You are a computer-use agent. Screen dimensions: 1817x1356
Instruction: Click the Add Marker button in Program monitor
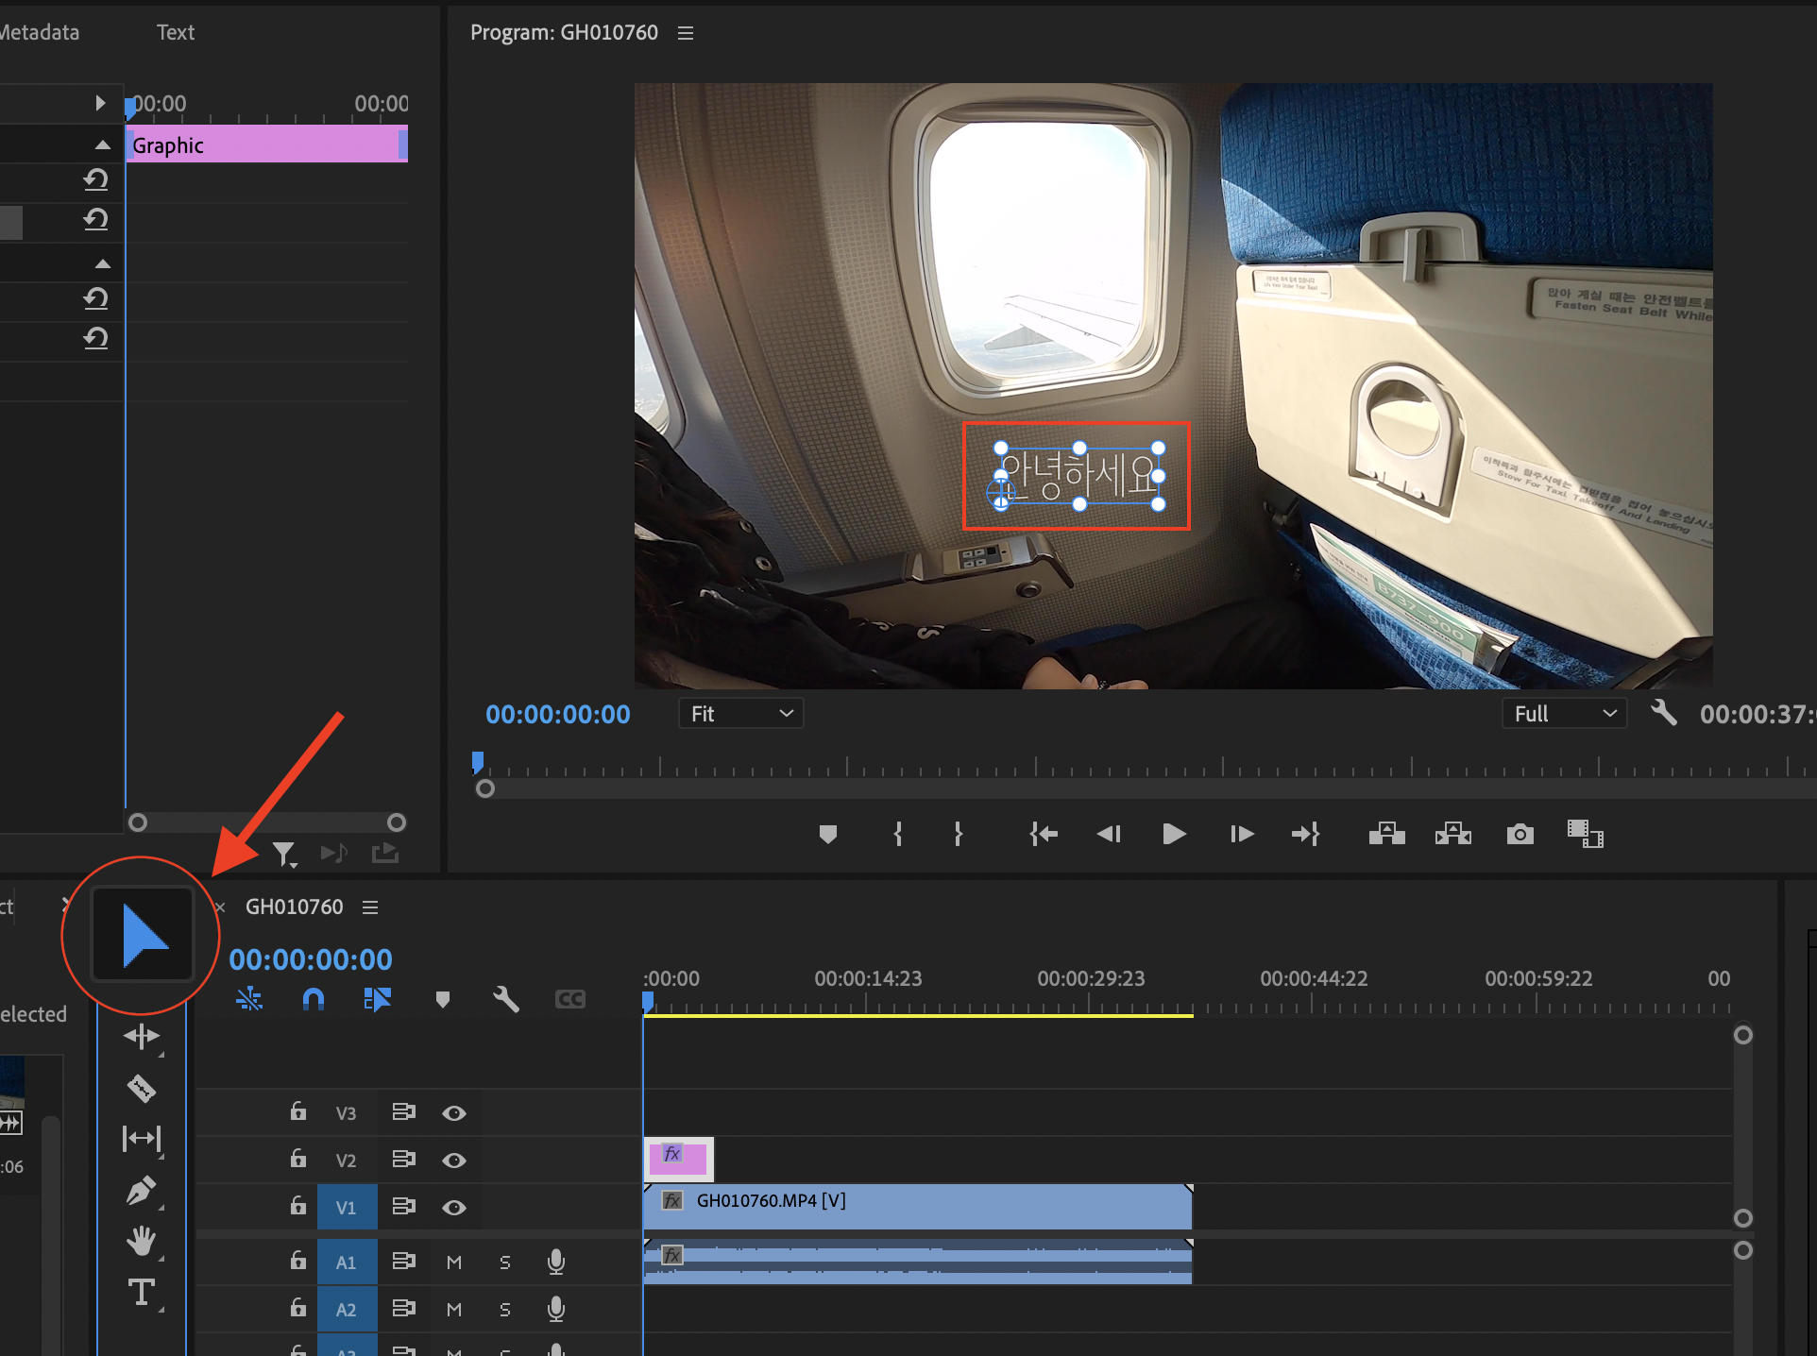click(828, 834)
